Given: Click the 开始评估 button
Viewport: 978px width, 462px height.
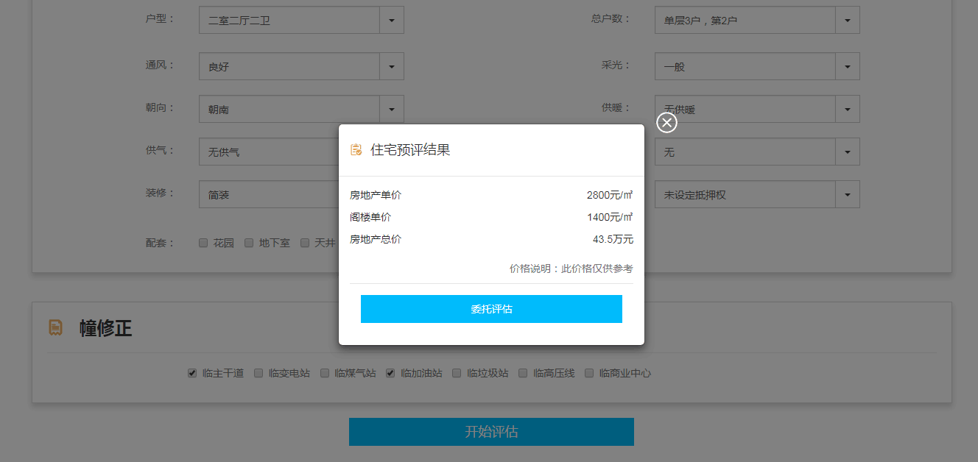Looking at the screenshot, I should click(x=491, y=432).
